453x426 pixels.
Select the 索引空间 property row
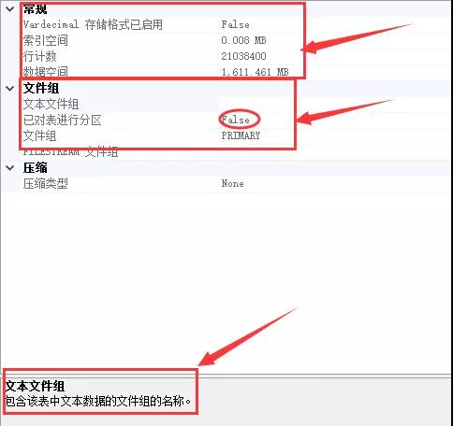(x=226, y=40)
